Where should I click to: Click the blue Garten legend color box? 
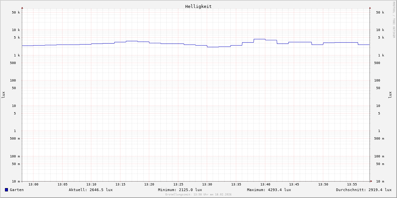coord(6,190)
